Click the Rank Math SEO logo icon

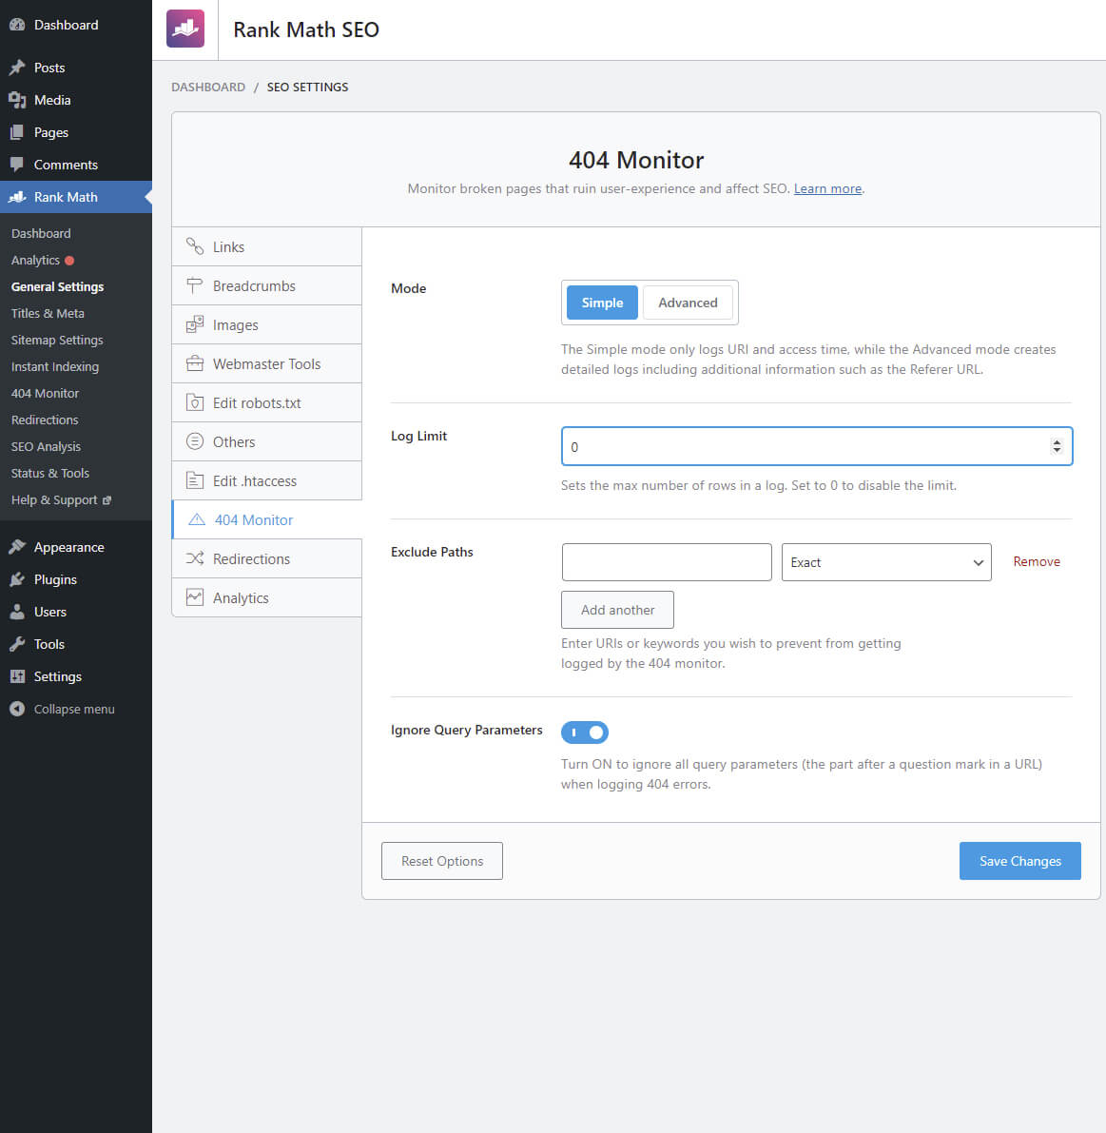click(184, 29)
